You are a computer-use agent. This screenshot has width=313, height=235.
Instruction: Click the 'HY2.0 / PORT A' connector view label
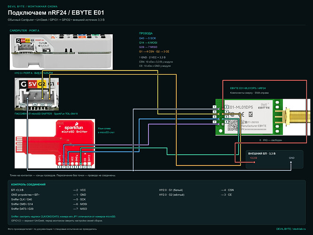(33, 73)
